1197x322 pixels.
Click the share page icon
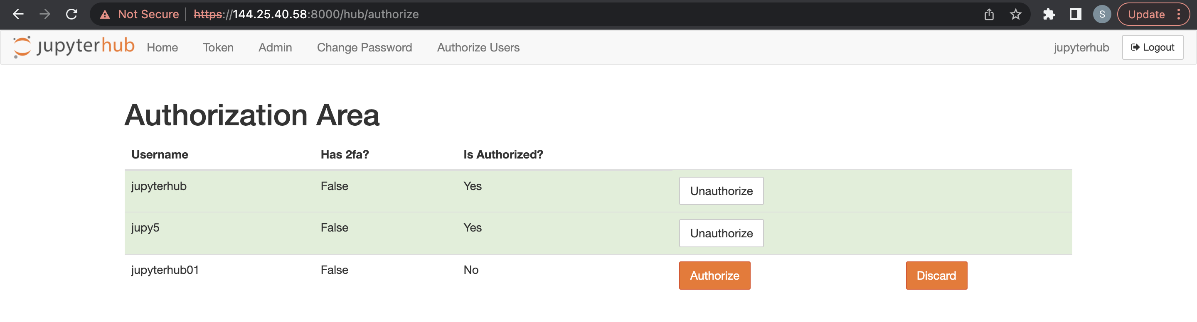[x=989, y=15]
